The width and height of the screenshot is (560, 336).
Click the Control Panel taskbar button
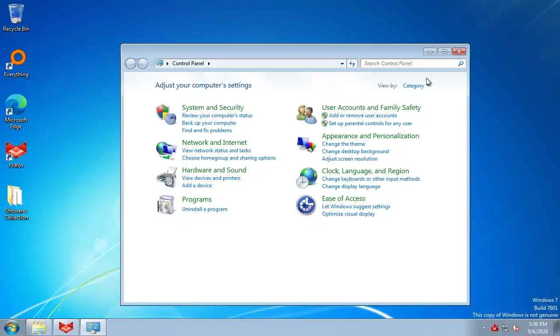(93, 327)
